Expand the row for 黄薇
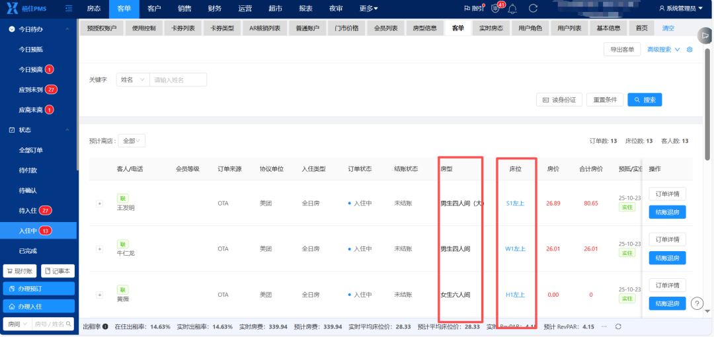Screen dimensions: 714x337 (x=99, y=295)
